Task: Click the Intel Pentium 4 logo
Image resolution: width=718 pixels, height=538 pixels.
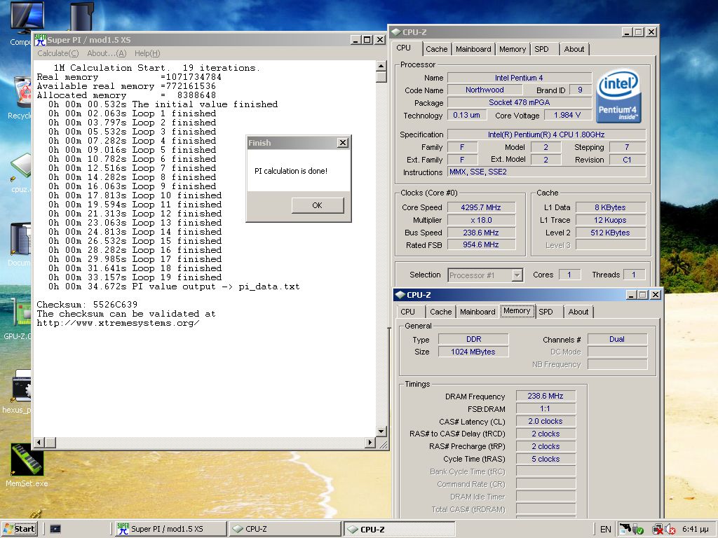Action: (618, 97)
